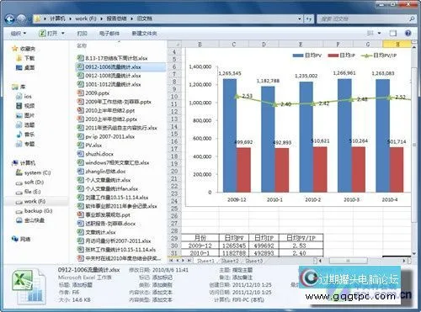Click the 日均IP legend red swatch
Screen dimensions: 421x312
pyautogui.click(x=333, y=56)
